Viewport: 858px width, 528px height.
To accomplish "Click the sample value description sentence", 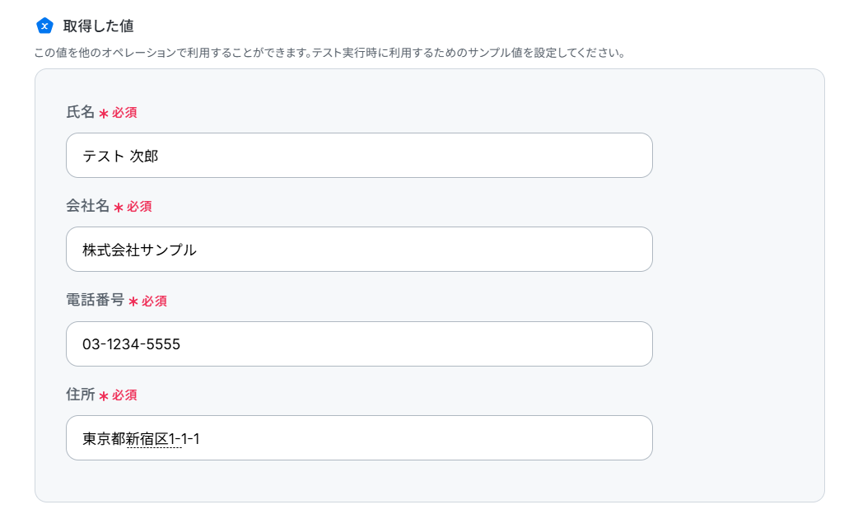I will 330,53.
